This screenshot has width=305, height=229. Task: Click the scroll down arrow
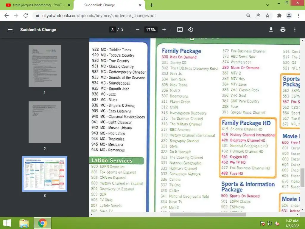(x=302, y=210)
